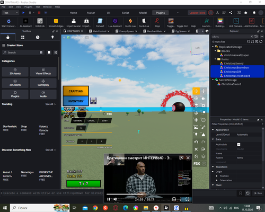Open notifications bell in Studio top bar
The image size is (265, 212).
[x=254, y=13]
